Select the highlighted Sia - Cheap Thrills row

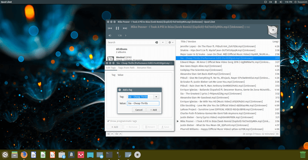pyautogui.click(x=228, y=58)
